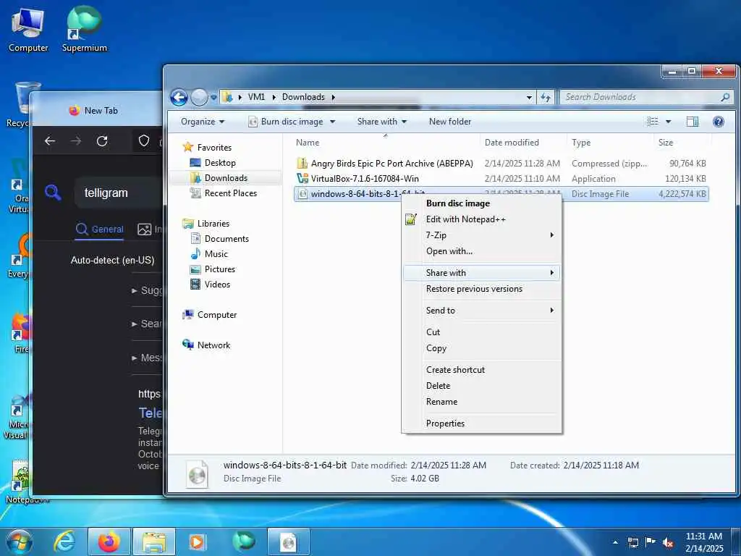Create a New folder
This screenshot has height=556, width=741.
pos(450,122)
